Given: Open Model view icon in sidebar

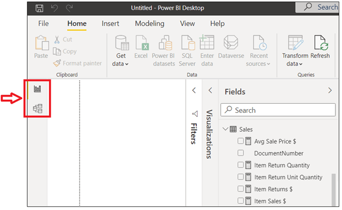Looking at the screenshot, I should pyautogui.click(x=38, y=109).
